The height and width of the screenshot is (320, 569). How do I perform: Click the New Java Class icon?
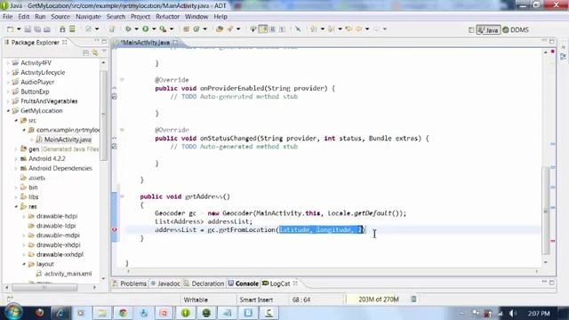(x=196, y=29)
